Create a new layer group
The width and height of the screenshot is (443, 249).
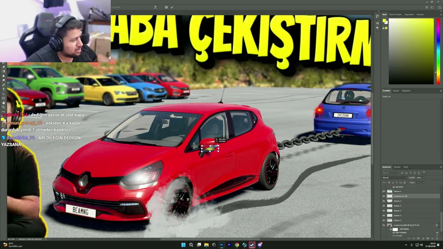point(427,238)
